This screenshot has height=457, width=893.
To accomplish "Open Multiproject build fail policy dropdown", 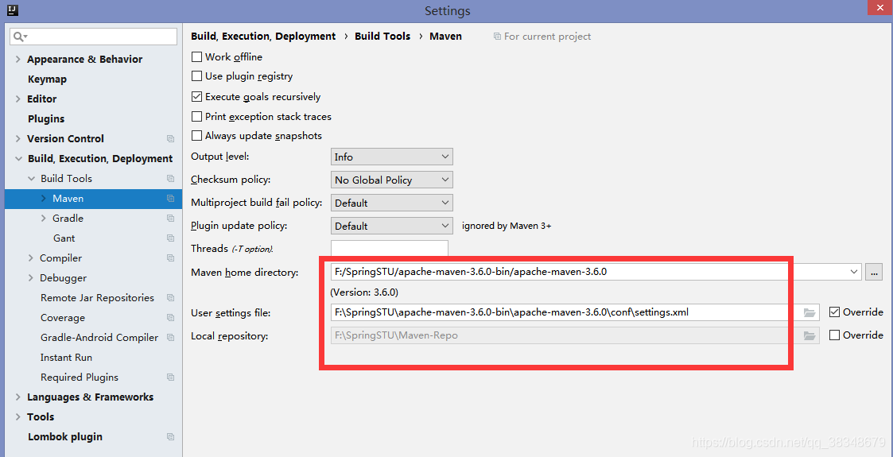I will coord(392,203).
